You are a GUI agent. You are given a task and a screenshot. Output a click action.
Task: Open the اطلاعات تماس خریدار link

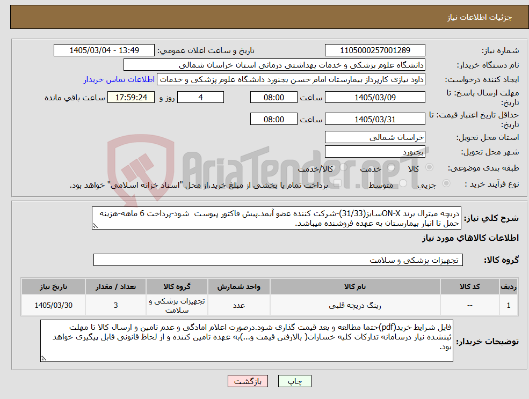119,79
